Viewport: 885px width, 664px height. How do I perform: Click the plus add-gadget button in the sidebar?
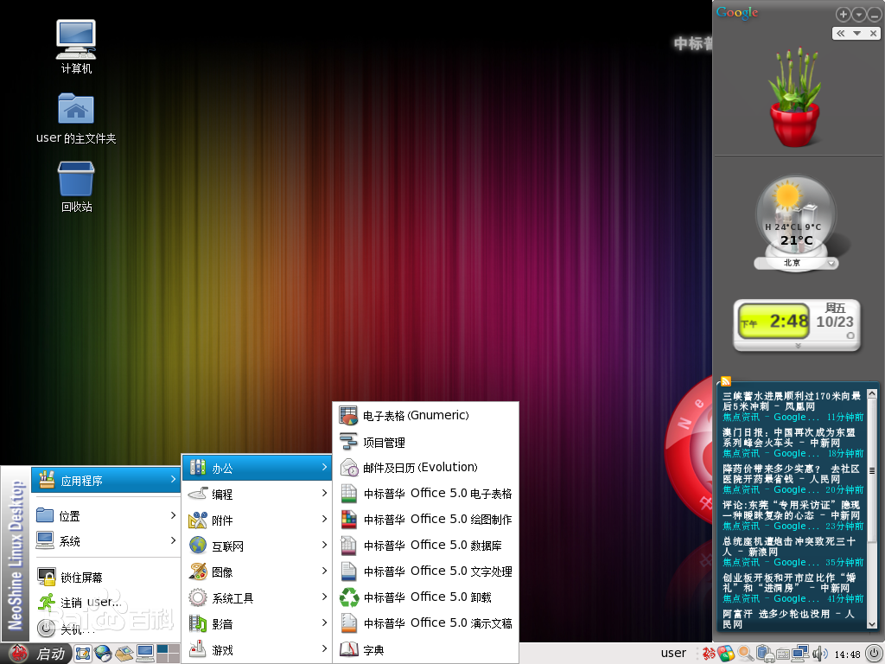pos(843,15)
